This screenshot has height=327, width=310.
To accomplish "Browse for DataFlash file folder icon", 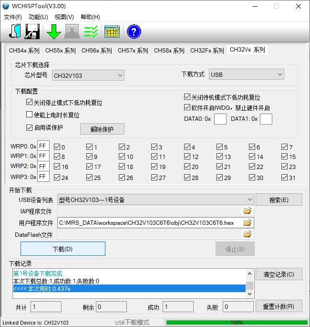I will coord(248,234).
